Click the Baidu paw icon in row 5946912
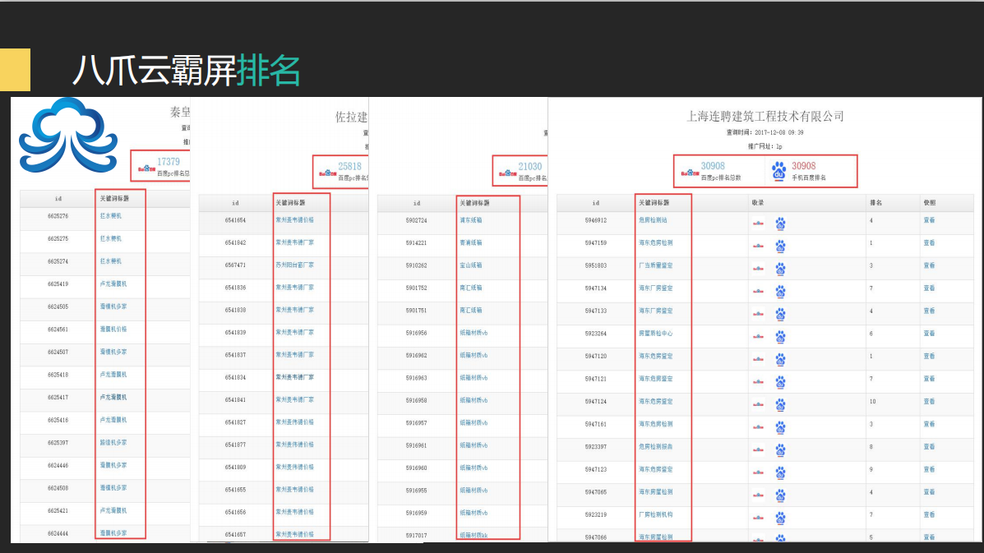Viewport: 984px width, 553px height. pyautogui.click(x=780, y=224)
